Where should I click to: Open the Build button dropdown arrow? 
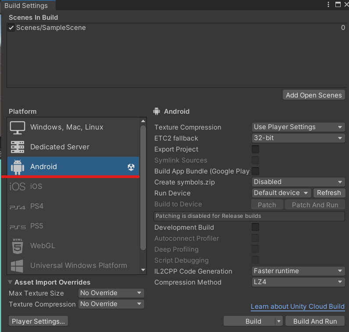pos(279,321)
